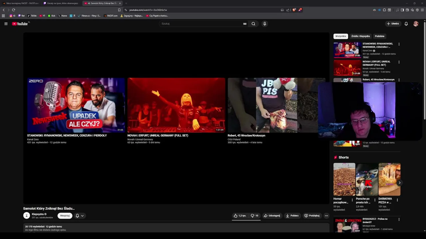Go back with the browser back arrow
Image resolution: width=426 pixels, height=239 pixels.
[4, 10]
